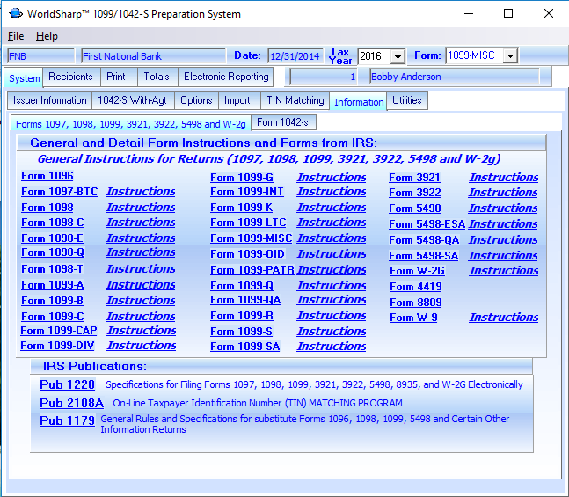Open the Form 1099-MISC link
The width and height of the screenshot is (569, 497).
coord(250,238)
